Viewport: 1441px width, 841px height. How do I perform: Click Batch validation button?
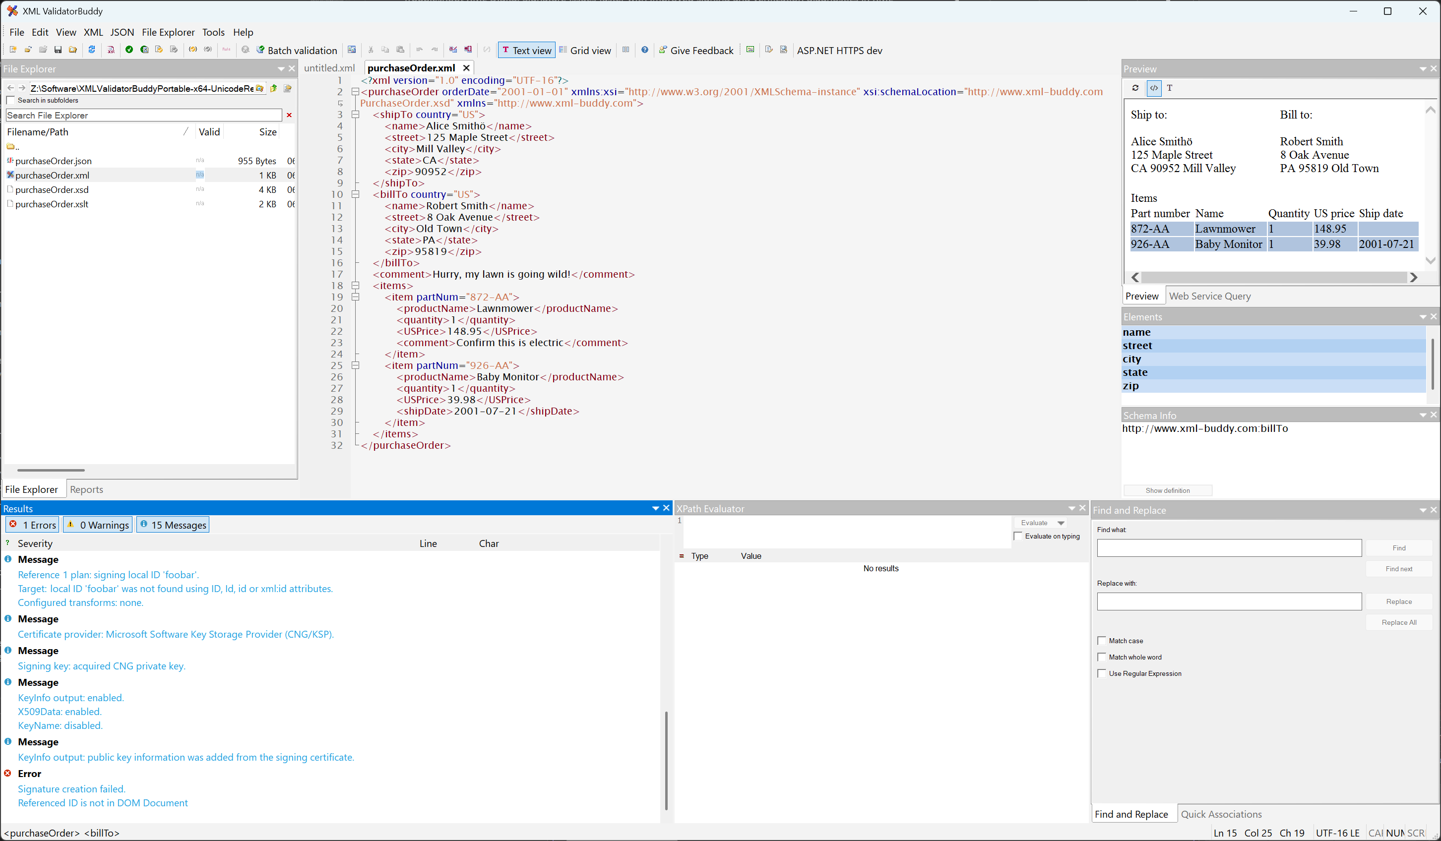pos(297,50)
